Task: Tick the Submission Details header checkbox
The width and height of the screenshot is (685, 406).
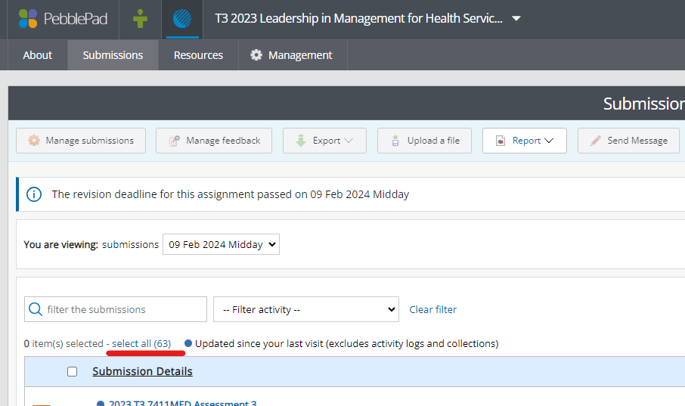Action: (73, 371)
